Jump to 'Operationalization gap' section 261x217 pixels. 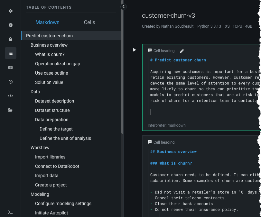[x=58, y=64]
